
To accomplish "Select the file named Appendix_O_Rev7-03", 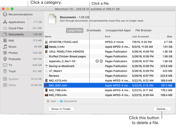I will 62,61.
